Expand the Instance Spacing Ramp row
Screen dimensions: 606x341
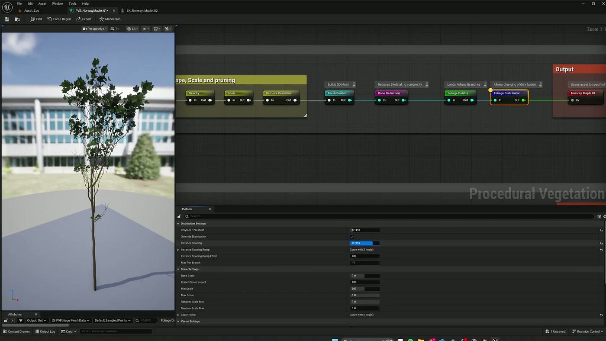[178, 250]
